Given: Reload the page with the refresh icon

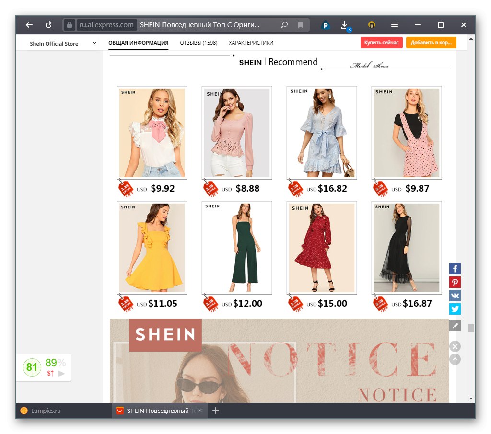Looking at the screenshot, I should coord(48,25).
